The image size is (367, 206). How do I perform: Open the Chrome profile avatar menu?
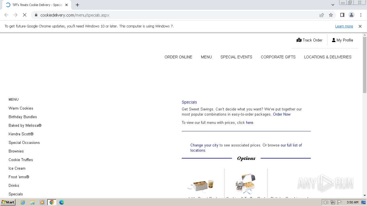click(x=351, y=15)
